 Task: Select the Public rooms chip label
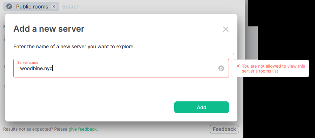click(x=32, y=7)
